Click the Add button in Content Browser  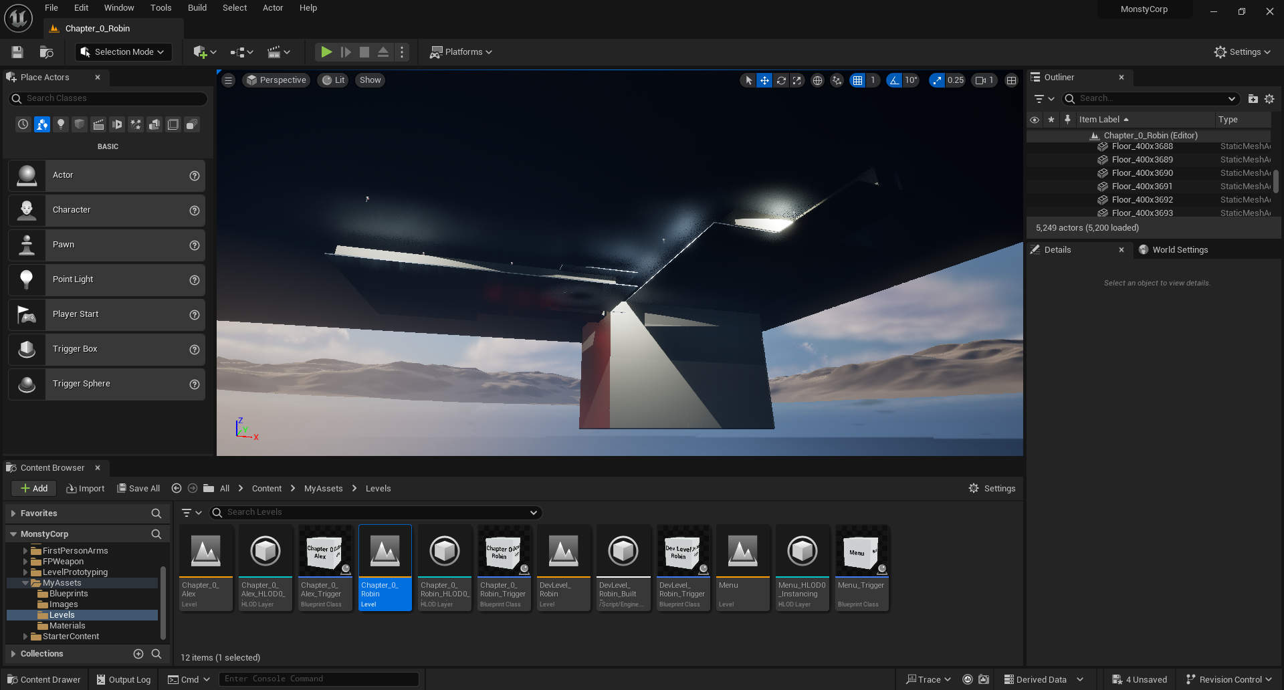point(34,489)
